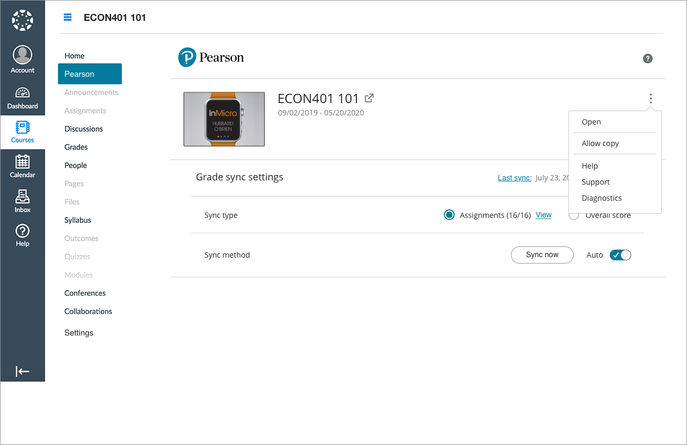
Task: Select Diagnostics in the dropdown menu
Action: [x=602, y=198]
